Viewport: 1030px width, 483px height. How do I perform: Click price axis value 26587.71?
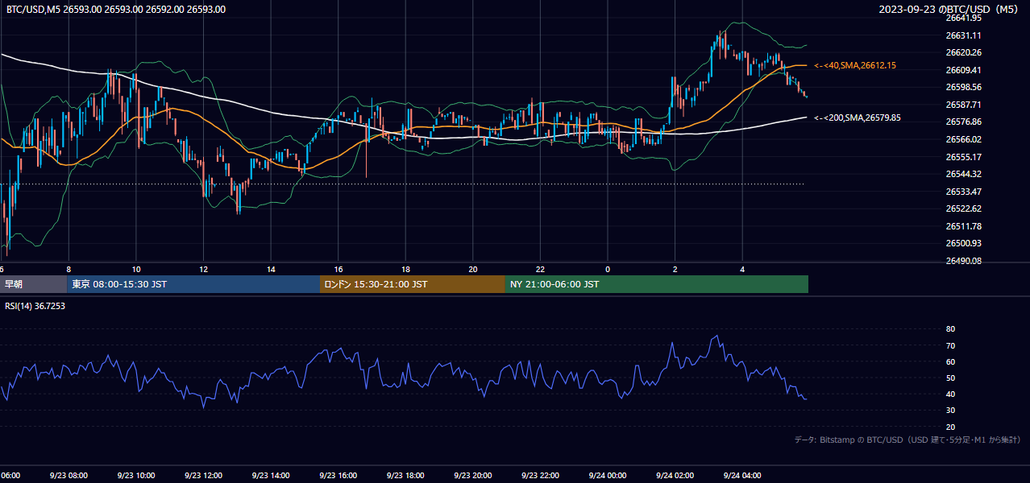click(963, 105)
